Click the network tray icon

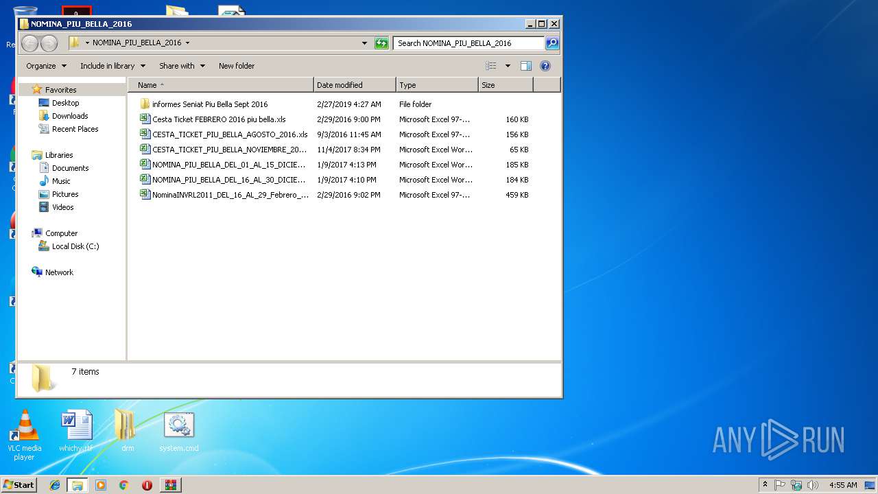click(x=796, y=485)
